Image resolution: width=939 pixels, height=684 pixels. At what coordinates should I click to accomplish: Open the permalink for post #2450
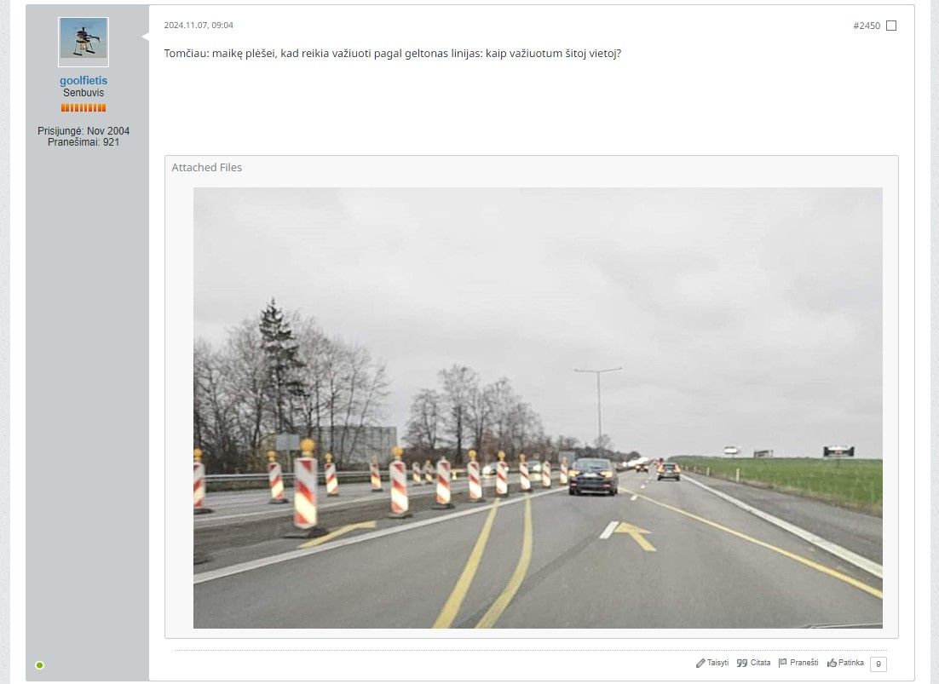pos(866,26)
